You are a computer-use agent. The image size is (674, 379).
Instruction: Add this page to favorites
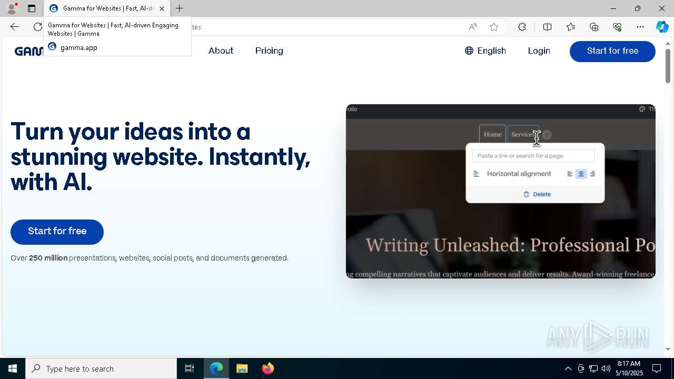point(494,27)
